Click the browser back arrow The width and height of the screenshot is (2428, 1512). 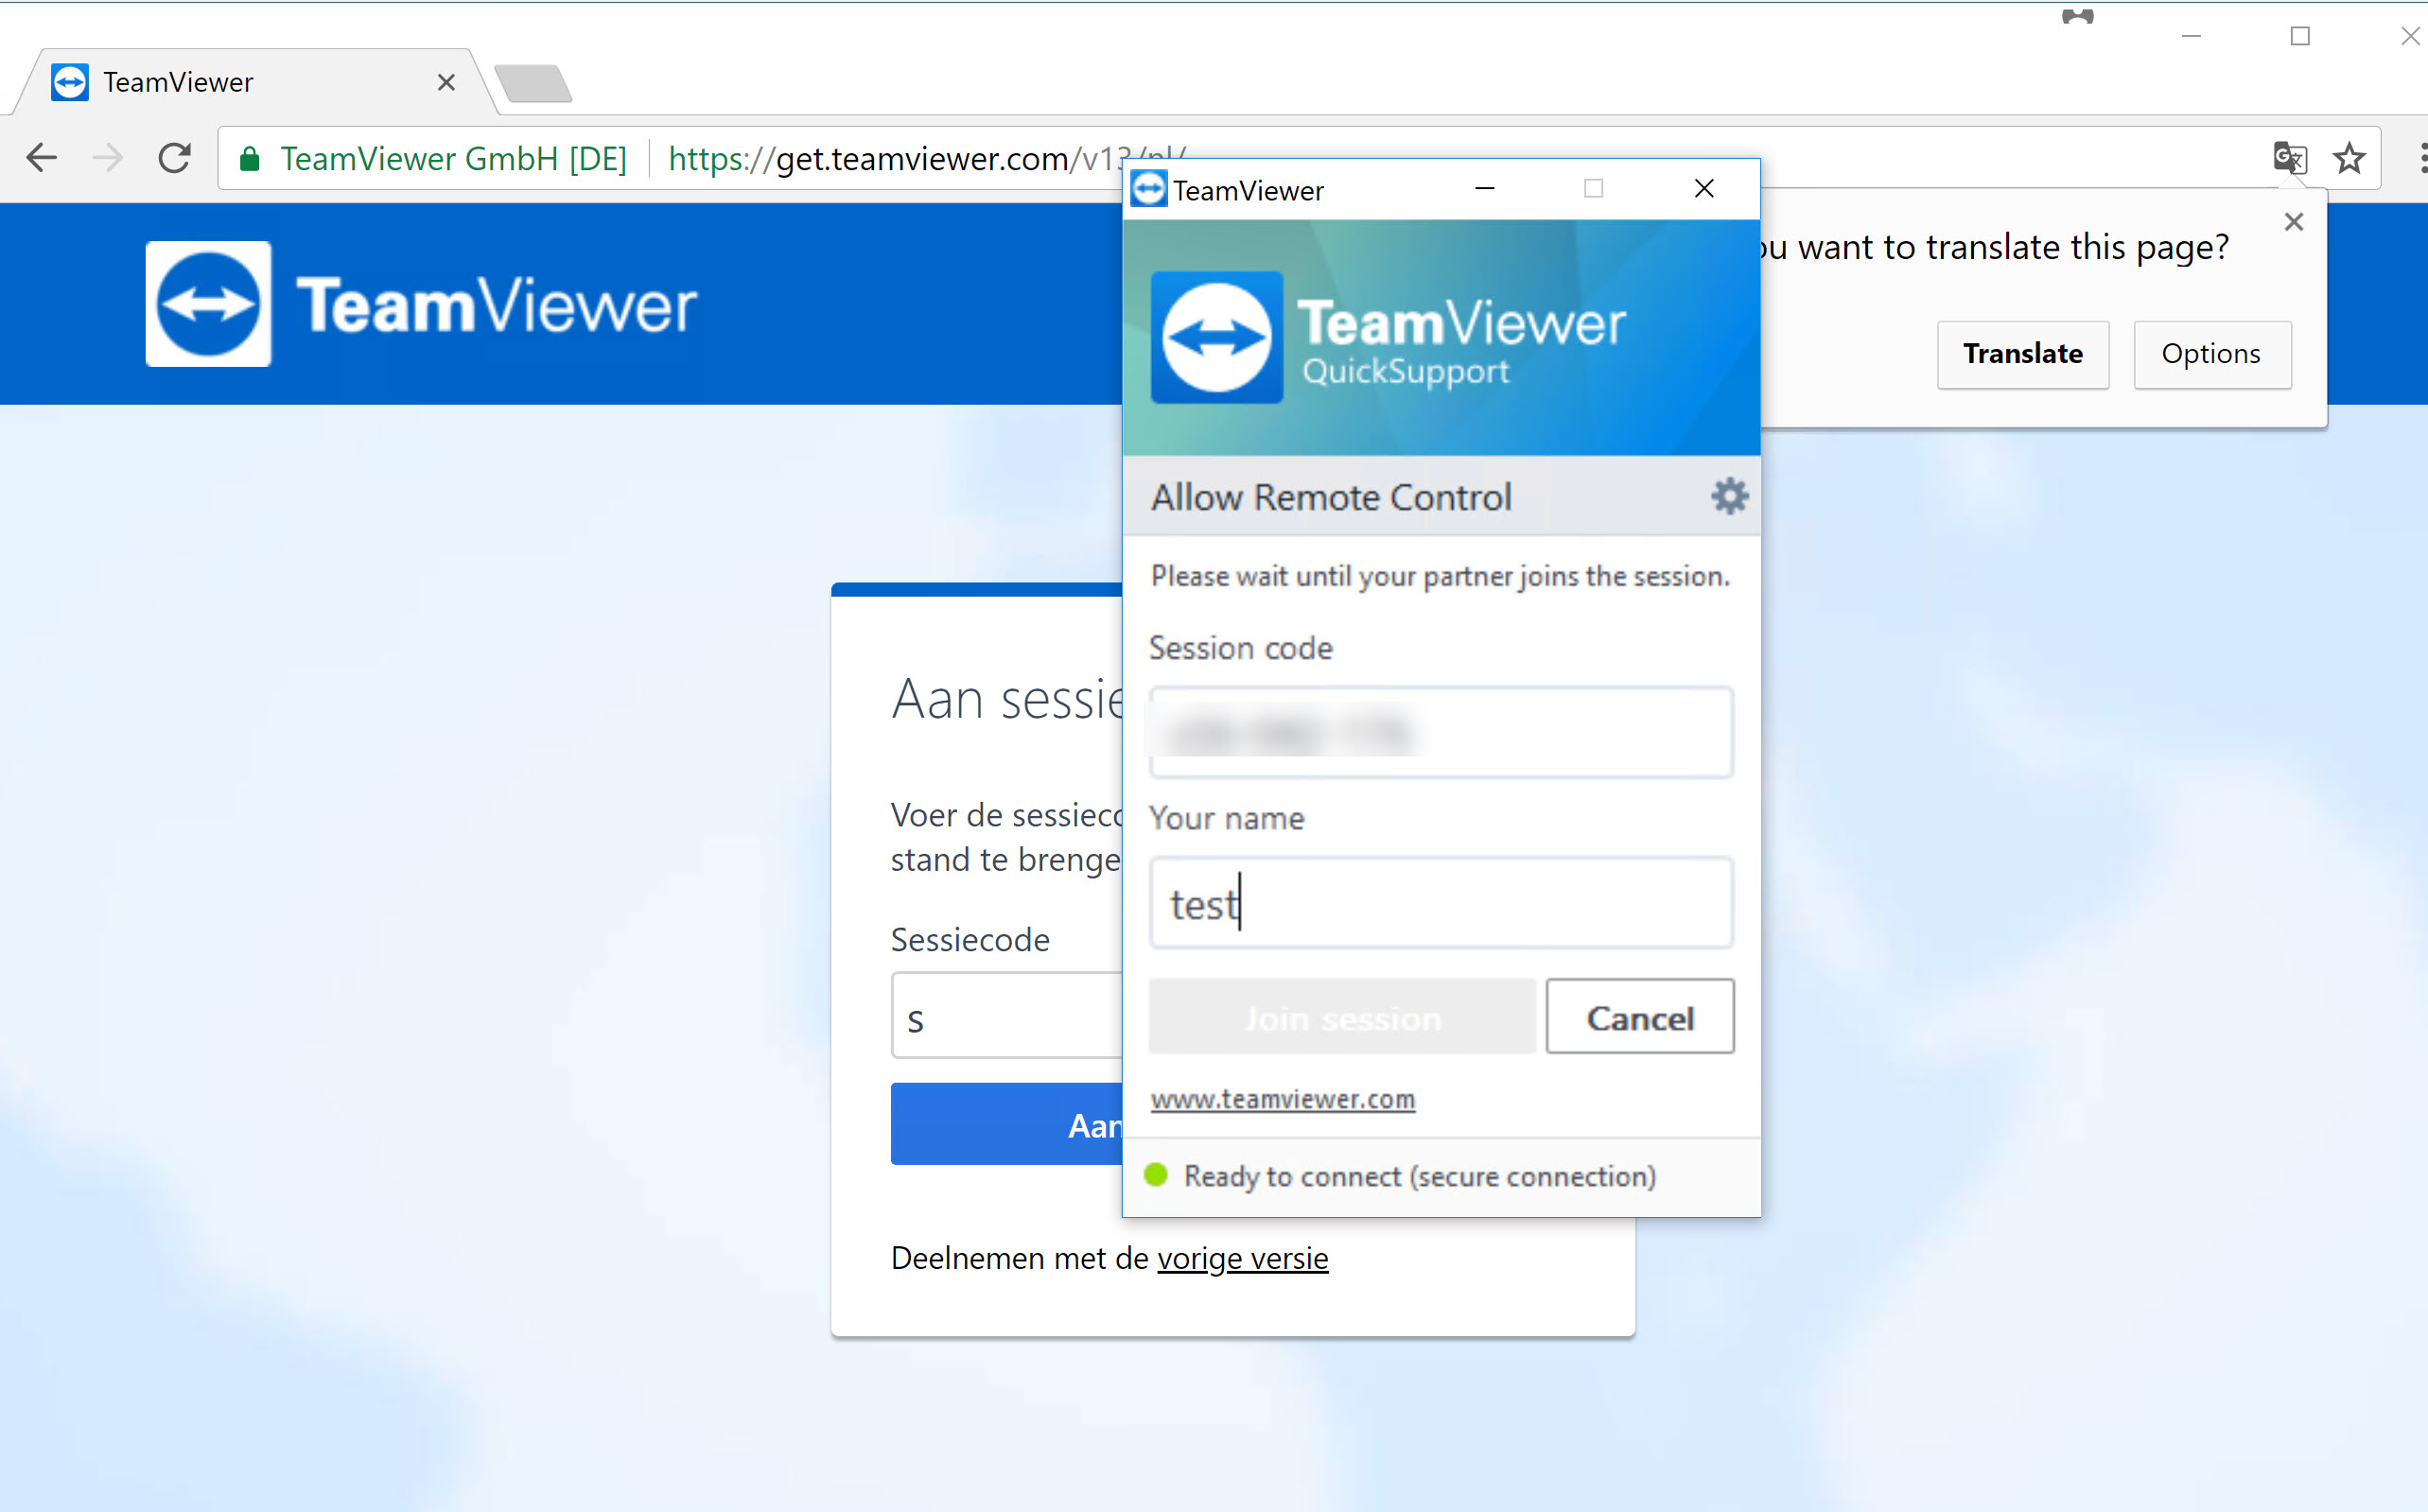tap(42, 158)
